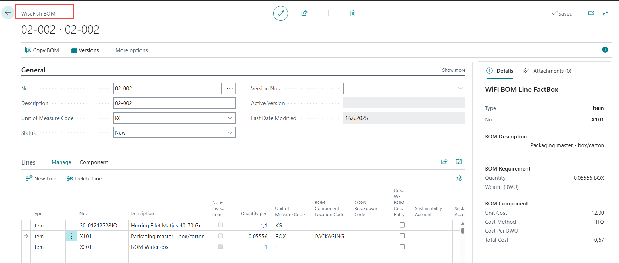Delete the BOM using trash icon
The width and height of the screenshot is (619, 263).
point(352,13)
